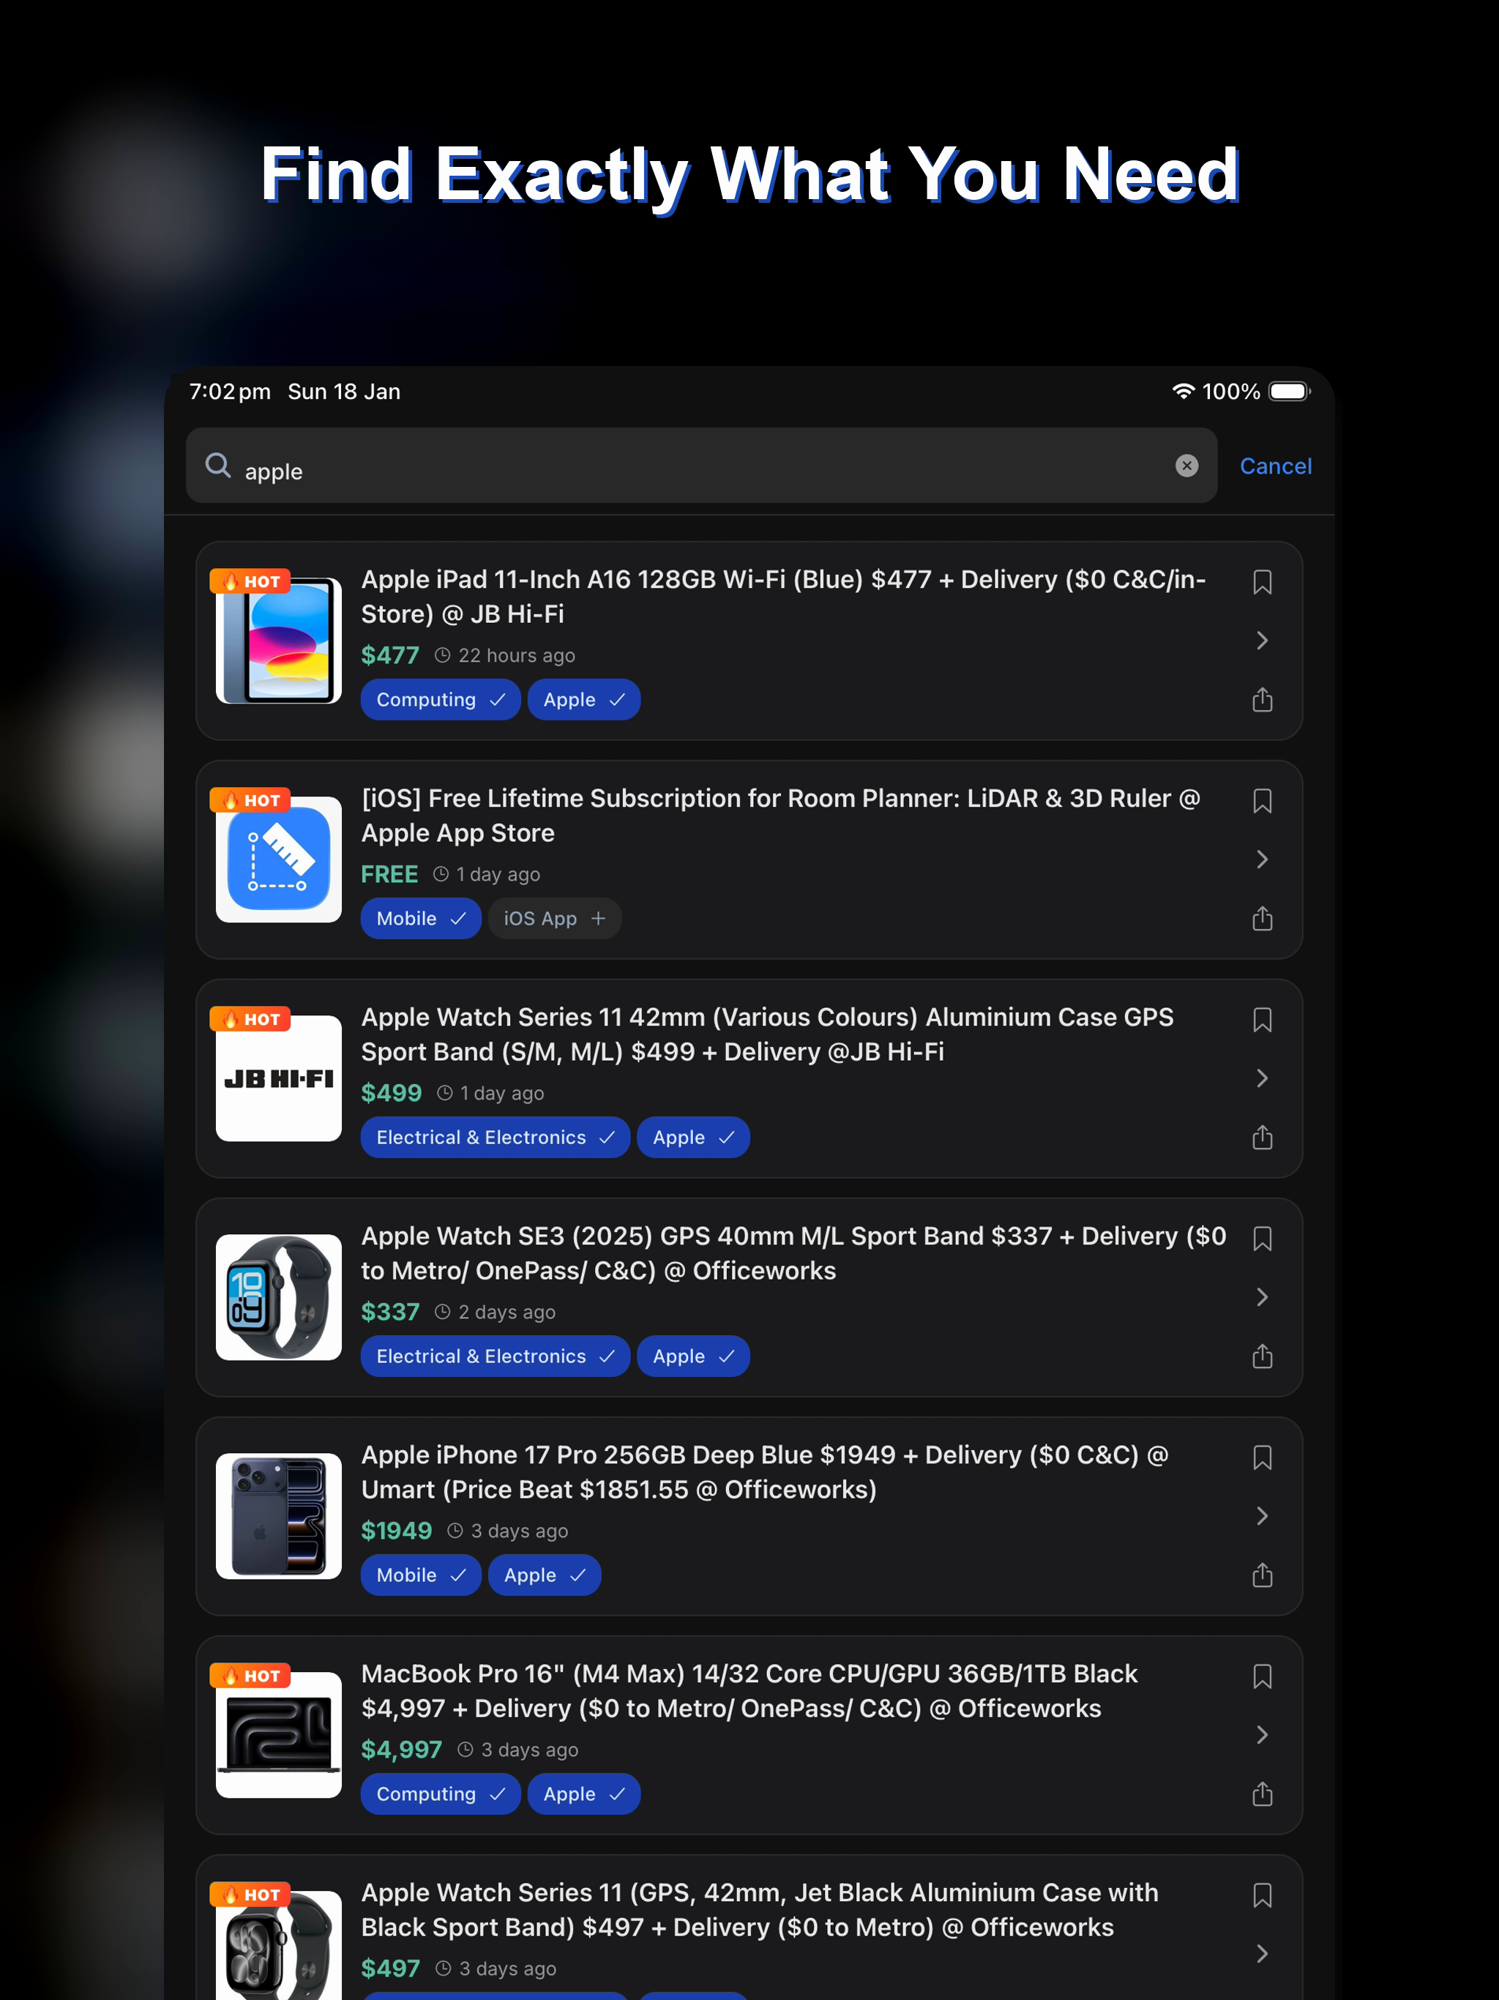Image resolution: width=1499 pixels, height=2000 pixels.
Task: Tap the MacBook Pro thumbnail
Action: point(278,1734)
